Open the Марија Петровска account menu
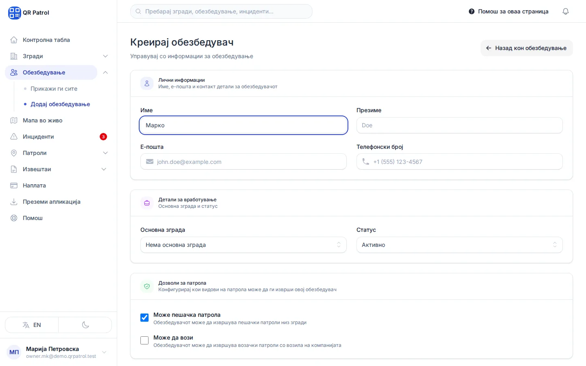The image size is (586, 366). [x=58, y=352]
